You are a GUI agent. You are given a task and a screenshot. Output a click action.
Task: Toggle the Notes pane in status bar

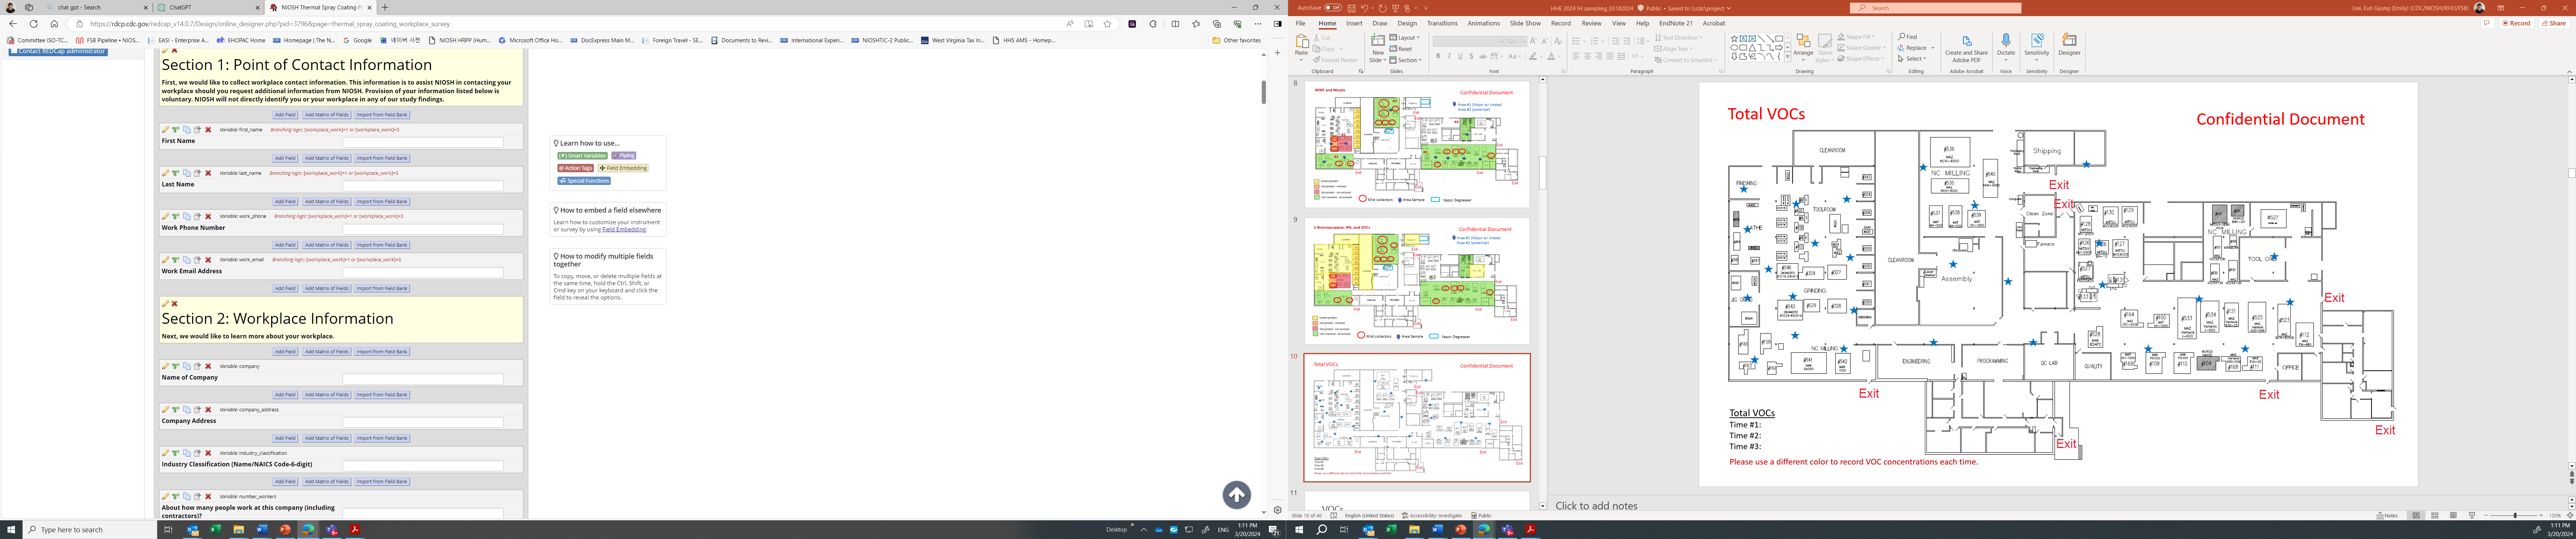tap(2386, 516)
